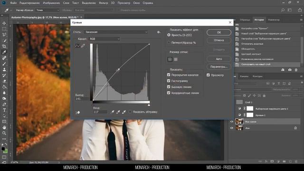
Task: Click the curve point editing tool in Curves
Action: pos(77,46)
